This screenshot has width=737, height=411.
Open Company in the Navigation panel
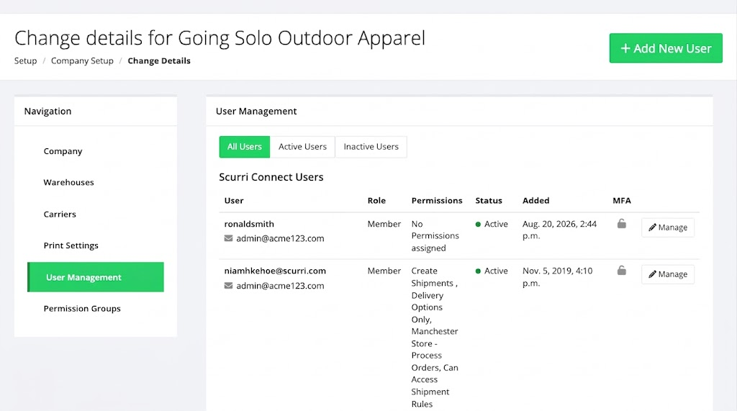[x=63, y=151]
